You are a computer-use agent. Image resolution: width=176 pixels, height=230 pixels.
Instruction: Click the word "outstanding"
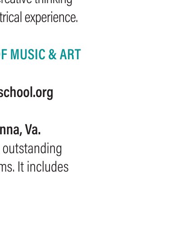click(32, 149)
